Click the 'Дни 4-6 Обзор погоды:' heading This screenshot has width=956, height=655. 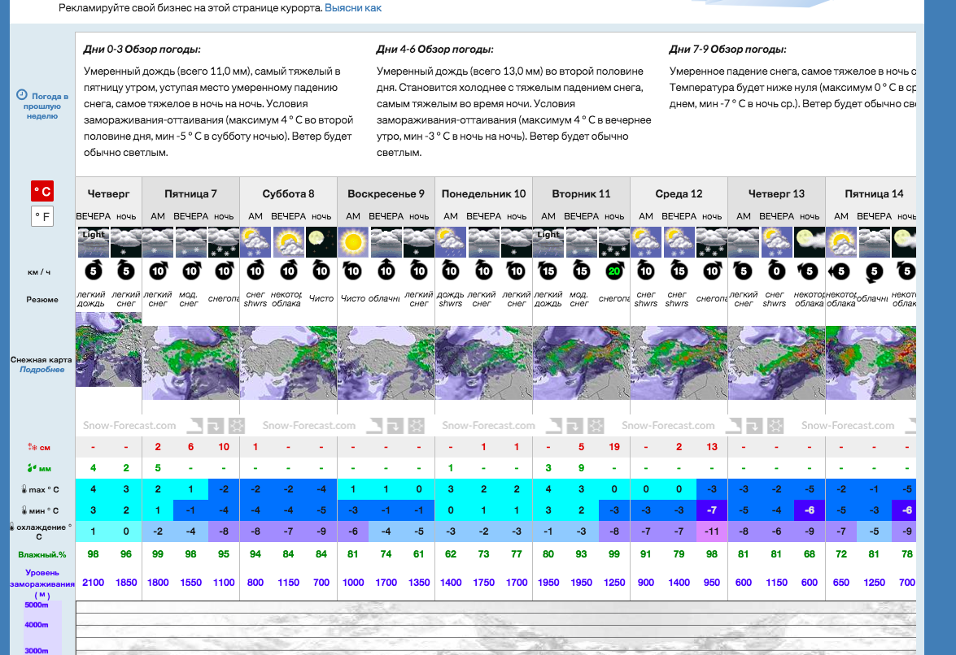pos(434,50)
